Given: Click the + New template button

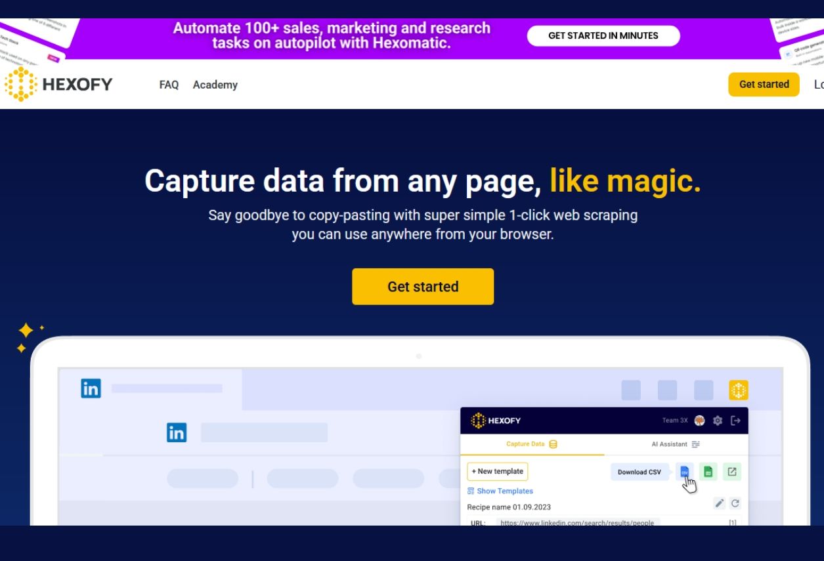Looking at the screenshot, I should click(497, 471).
